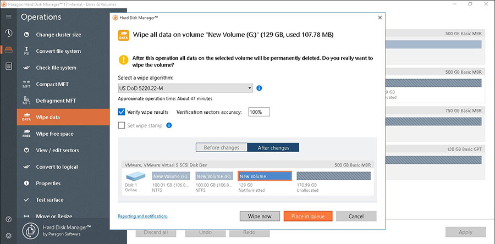Click the Wipe free space FREE icon
This screenshot has width=495, height=244.
coord(26,134)
